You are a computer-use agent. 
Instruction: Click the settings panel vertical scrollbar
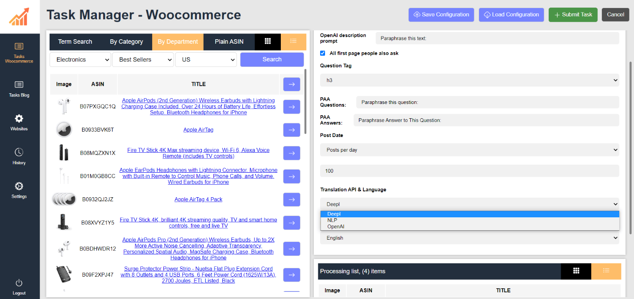(x=630, y=147)
